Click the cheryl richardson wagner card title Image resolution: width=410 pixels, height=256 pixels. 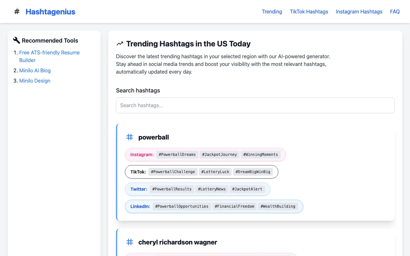click(x=178, y=242)
